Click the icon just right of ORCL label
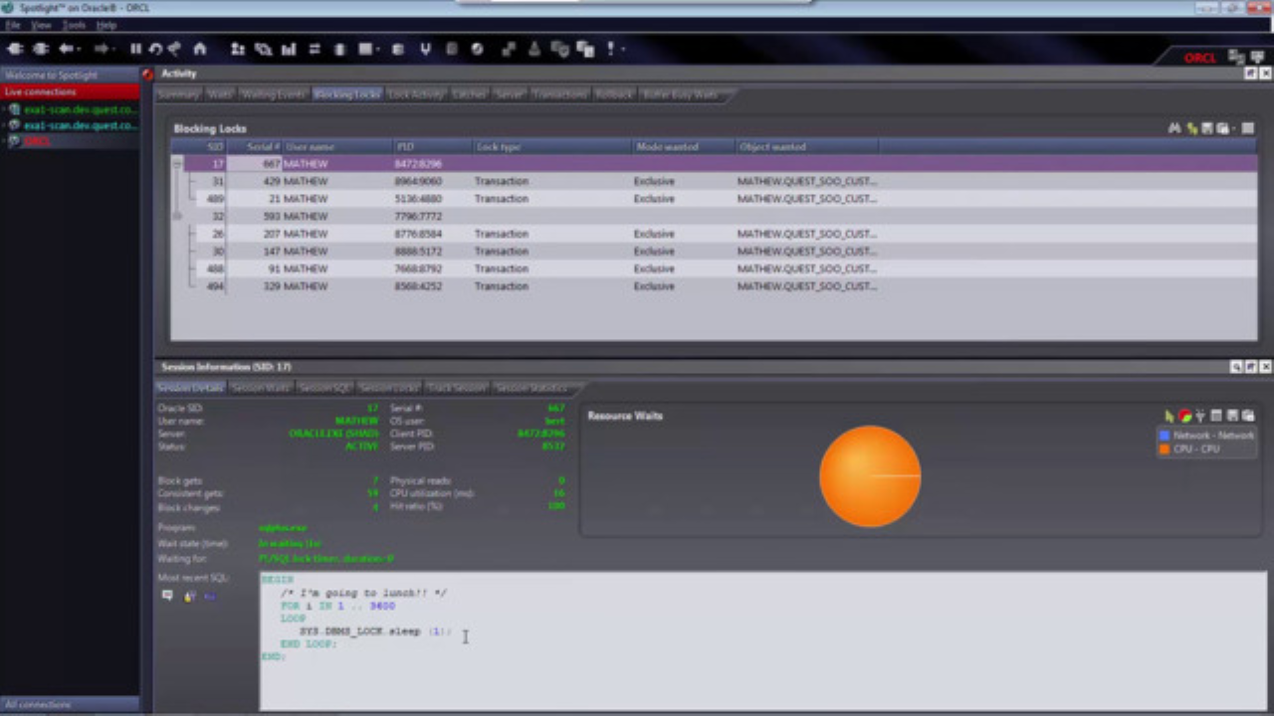The width and height of the screenshot is (1274, 716). click(x=1236, y=58)
